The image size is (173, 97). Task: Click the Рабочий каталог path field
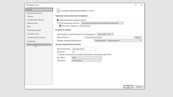(108, 37)
